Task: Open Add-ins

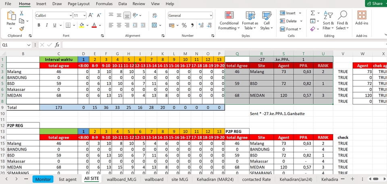Action: point(362,18)
